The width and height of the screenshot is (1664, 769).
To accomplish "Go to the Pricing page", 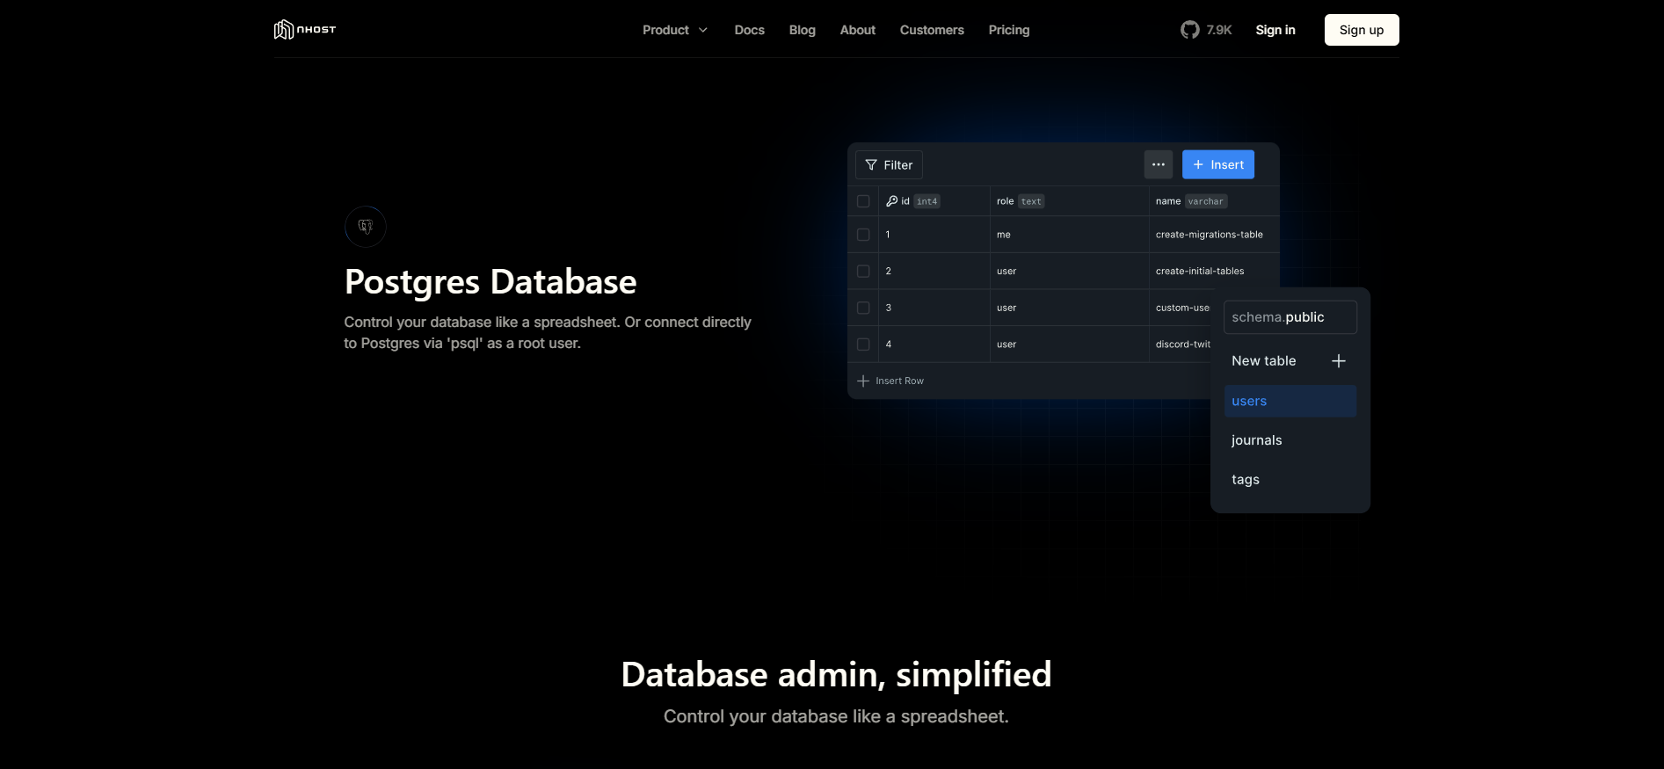I will (x=1009, y=30).
